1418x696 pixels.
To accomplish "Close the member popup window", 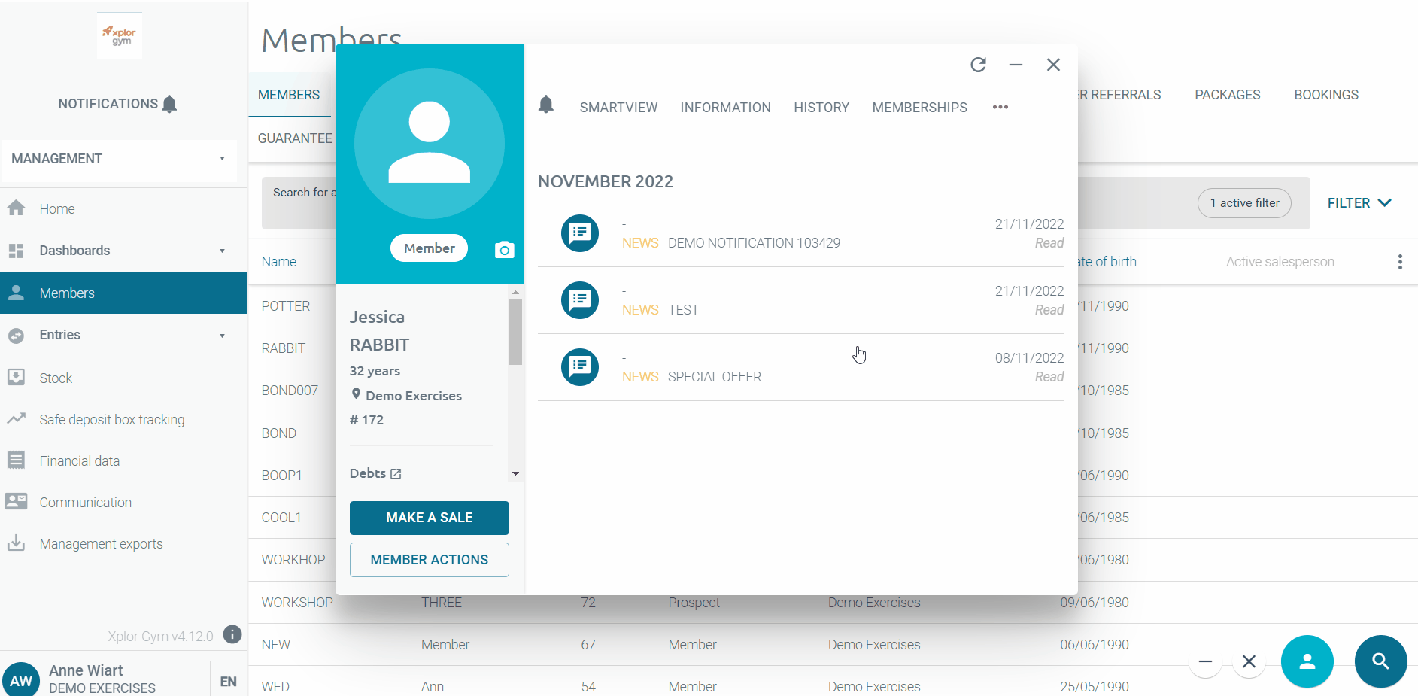I will tap(1053, 65).
